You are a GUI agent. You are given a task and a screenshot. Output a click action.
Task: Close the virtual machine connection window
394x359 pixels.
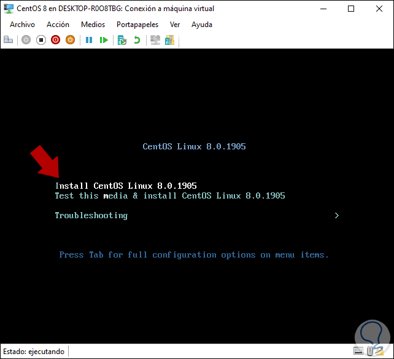click(379, 9)
